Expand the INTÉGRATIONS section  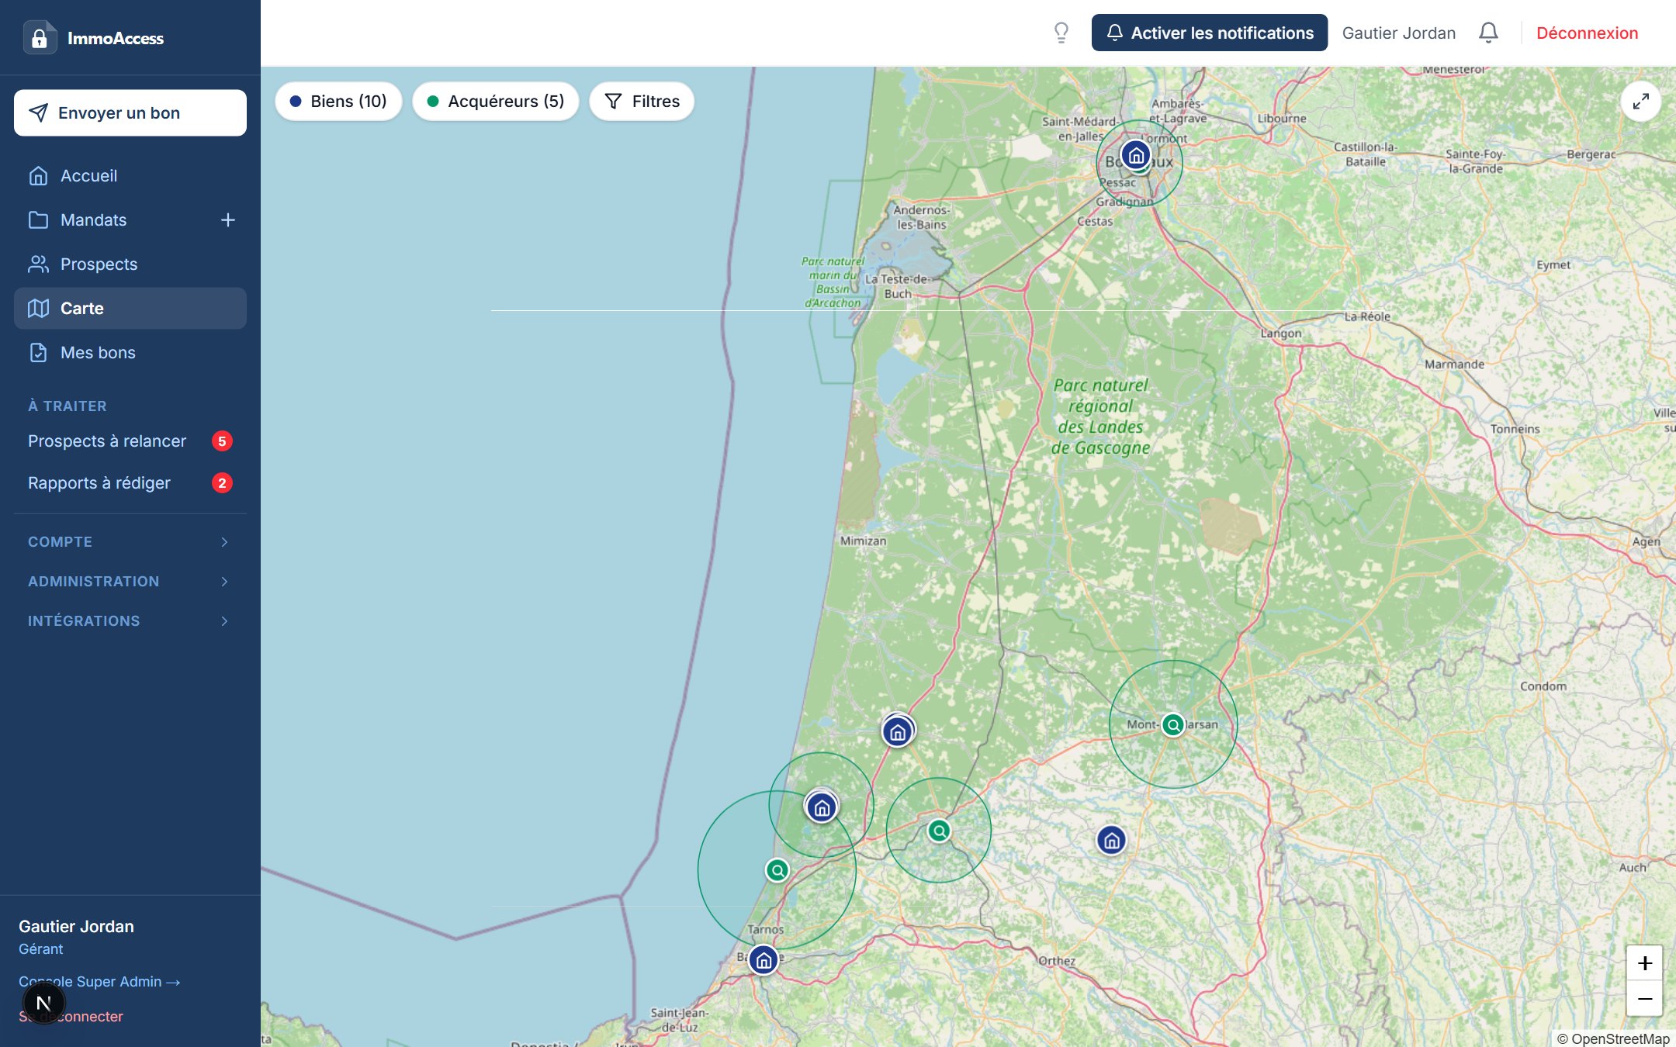click(130, 621)
